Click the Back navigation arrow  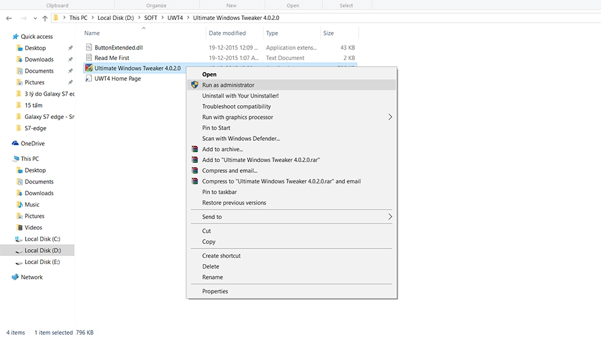9,18
